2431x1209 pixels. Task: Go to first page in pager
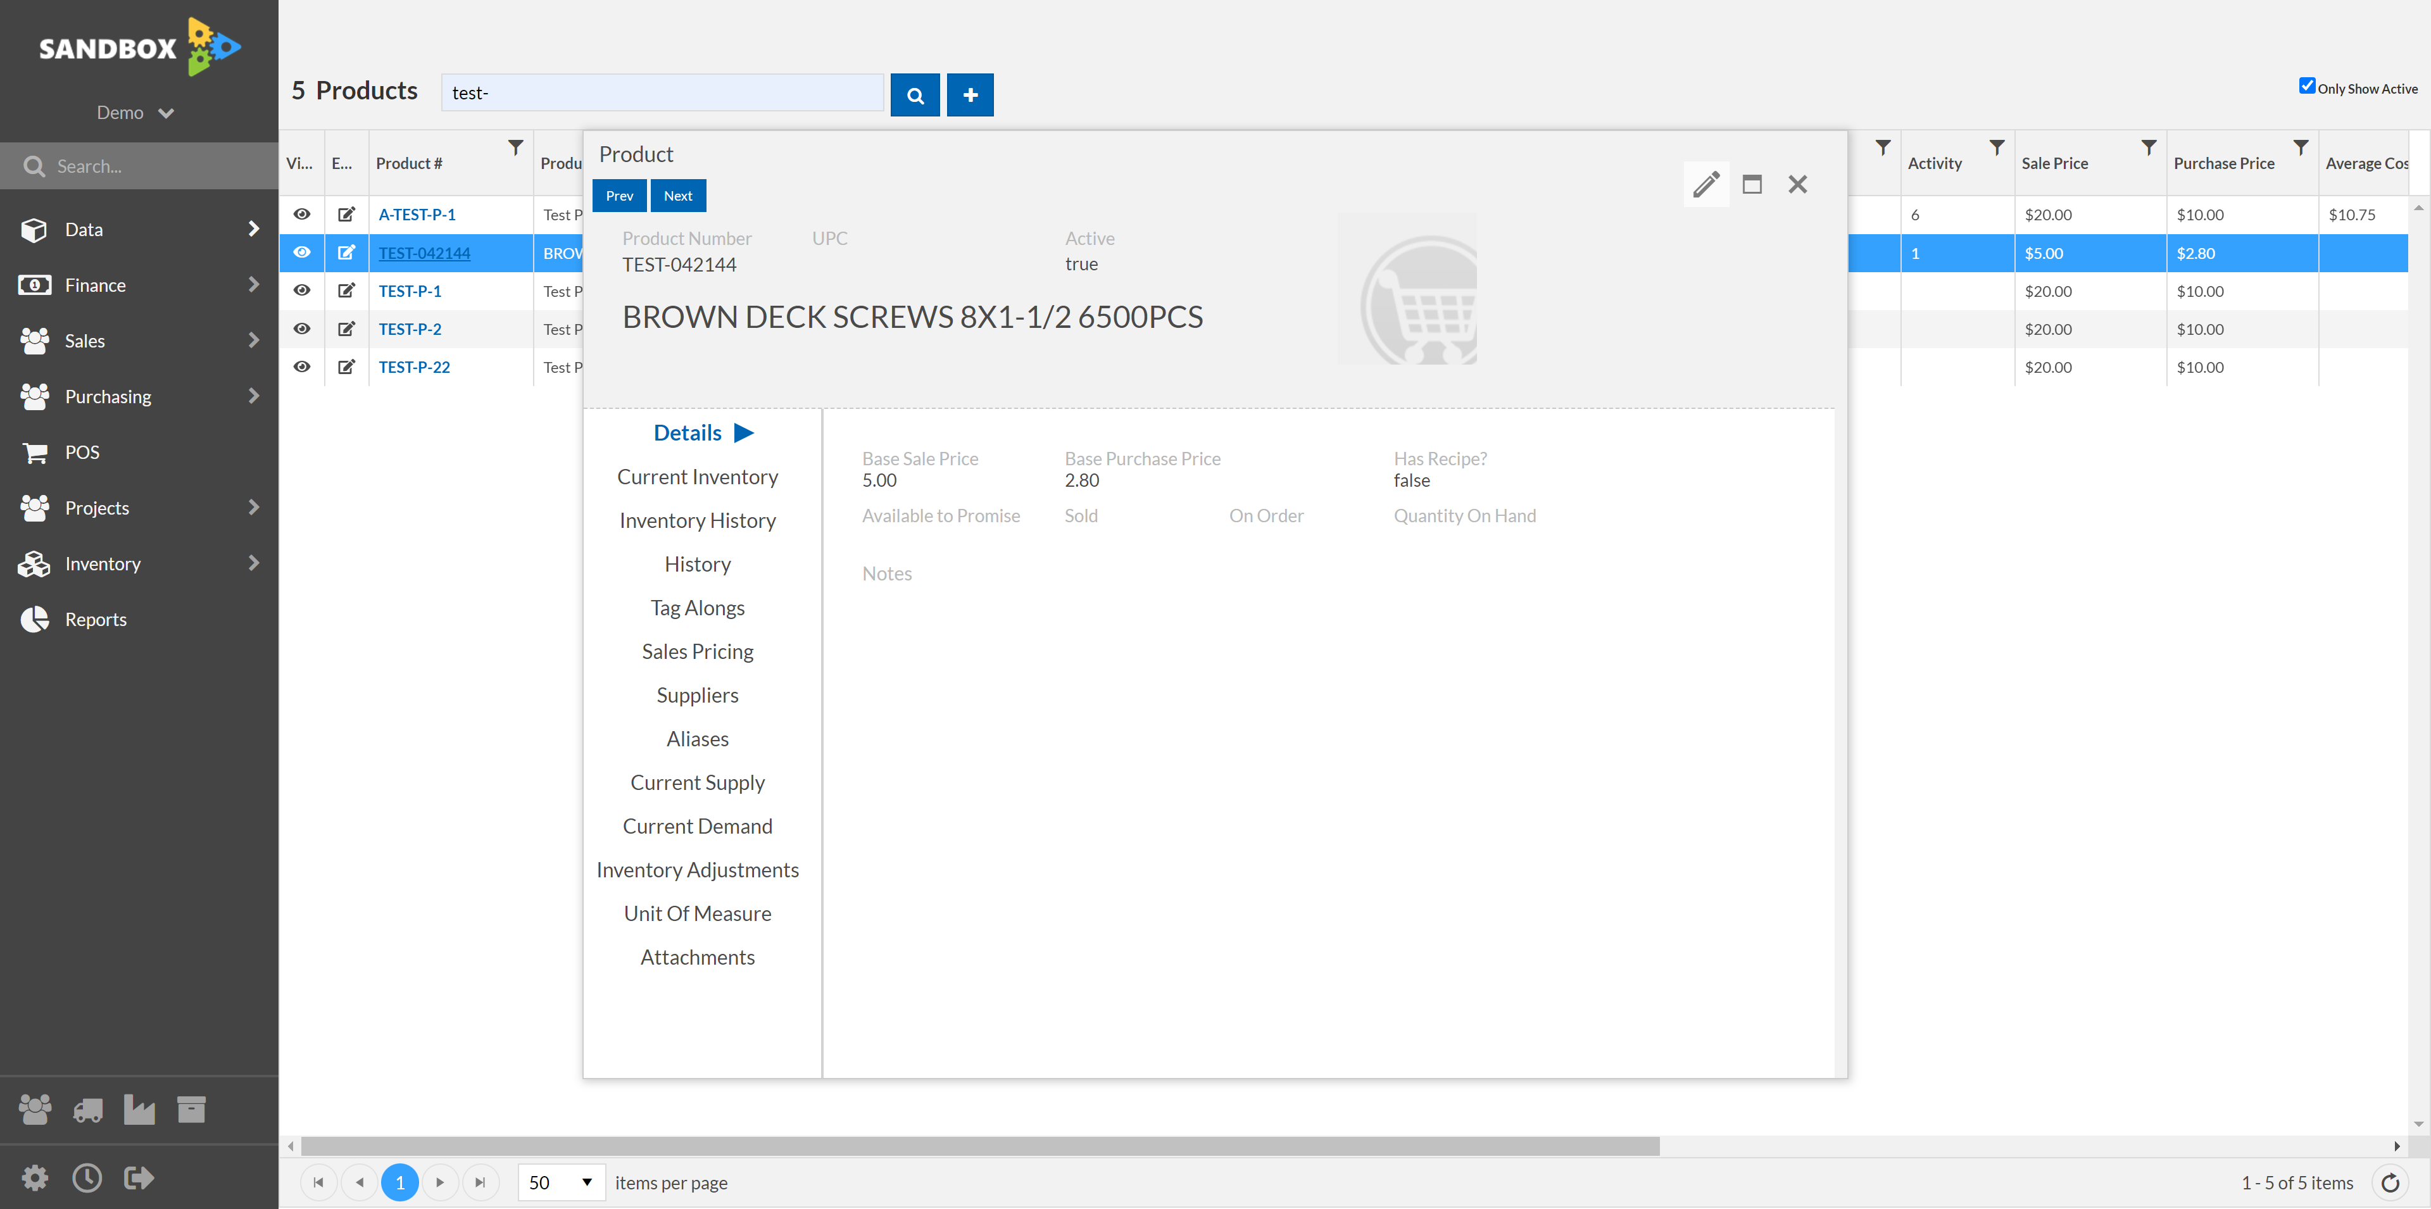318,1182
